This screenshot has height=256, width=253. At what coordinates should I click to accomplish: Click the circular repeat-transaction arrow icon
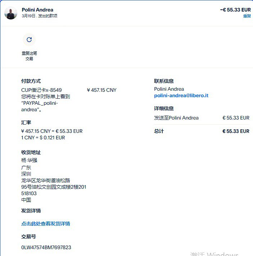[x=29, y=40]
